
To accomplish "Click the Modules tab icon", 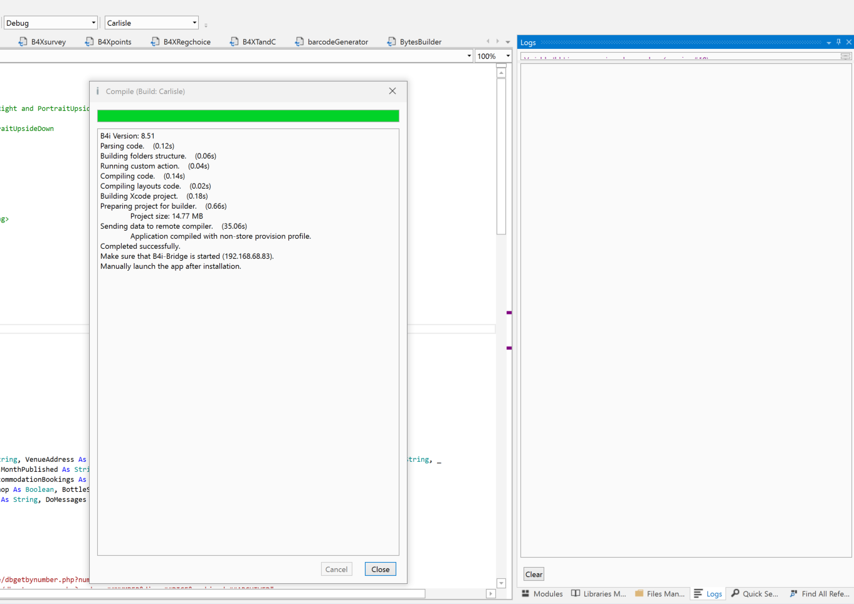I will (525, 593).
